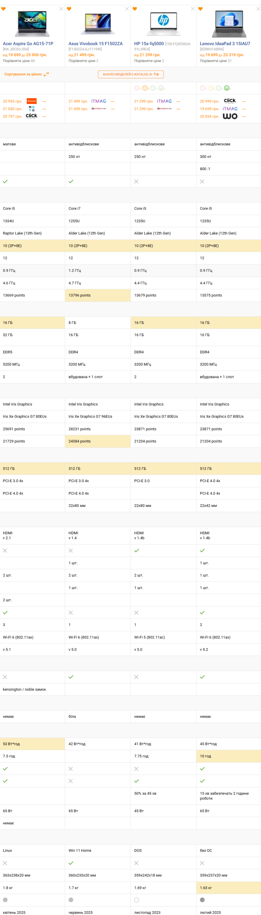Click the red sad face in HP column
261x915 pixels.
click(x=137, y=88)
